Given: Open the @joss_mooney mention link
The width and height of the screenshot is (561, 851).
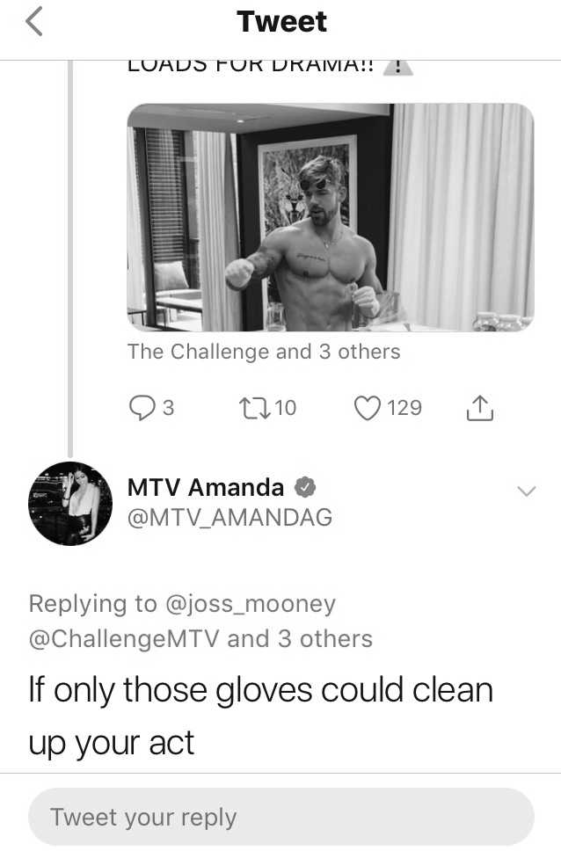Looking at the screenshot, I should pyautogui.click(x=251, y=604).
